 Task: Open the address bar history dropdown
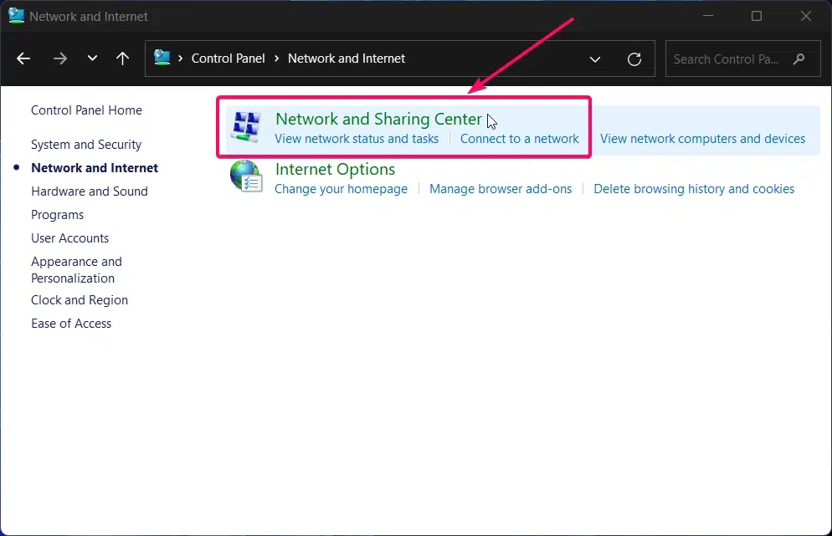(x=595, y=59)
